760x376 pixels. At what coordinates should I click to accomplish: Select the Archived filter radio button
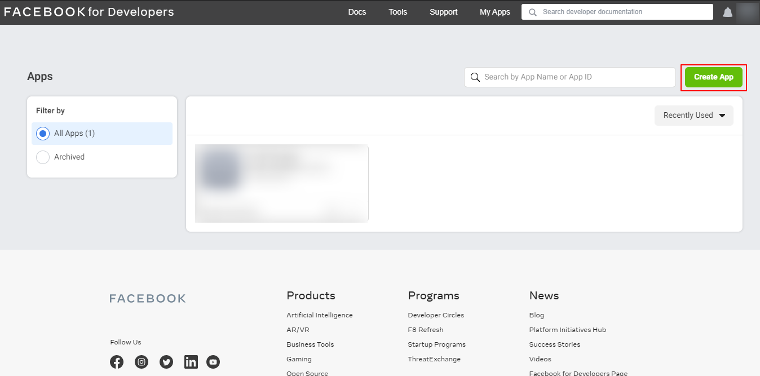click(43, 157)
